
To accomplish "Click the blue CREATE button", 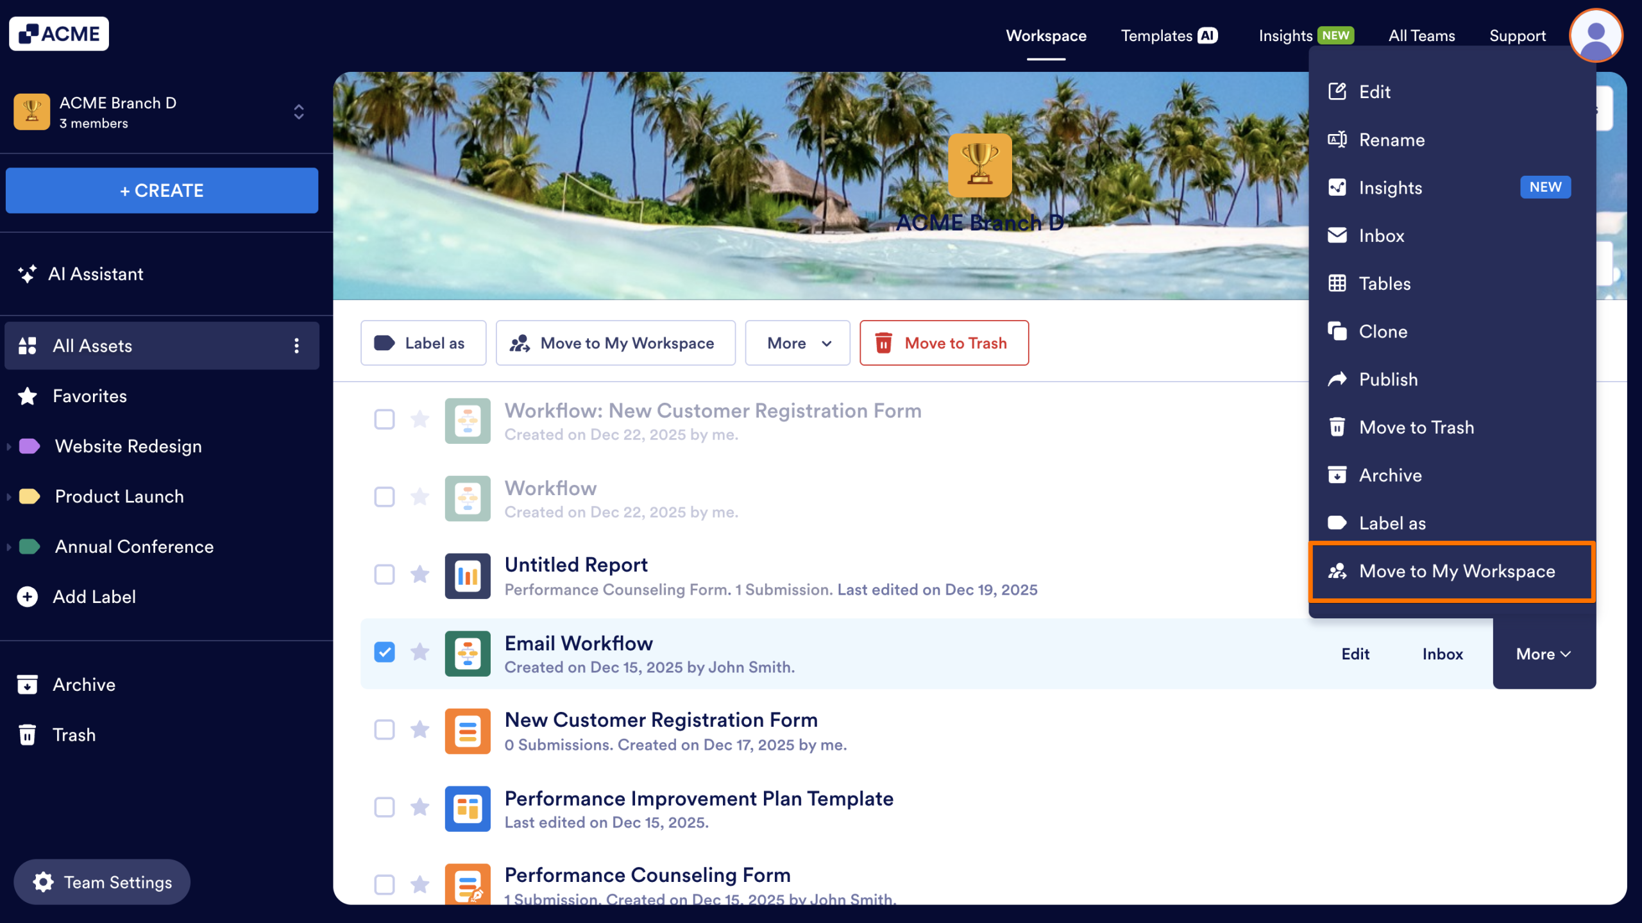I will coord(162,191).
